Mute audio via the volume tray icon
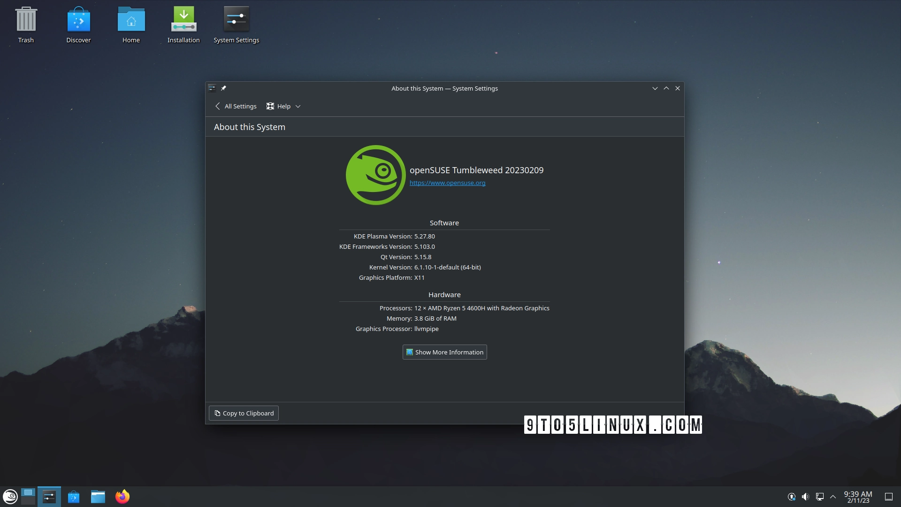Viewport: 901px width, 507px height. (x=806, y=496)
